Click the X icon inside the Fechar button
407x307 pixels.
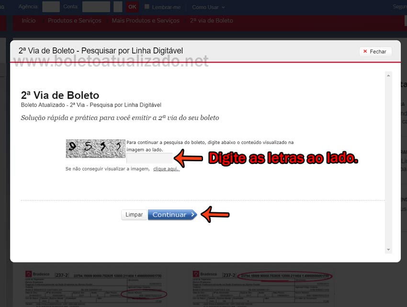pyautogui.click(x=366, y=51)
